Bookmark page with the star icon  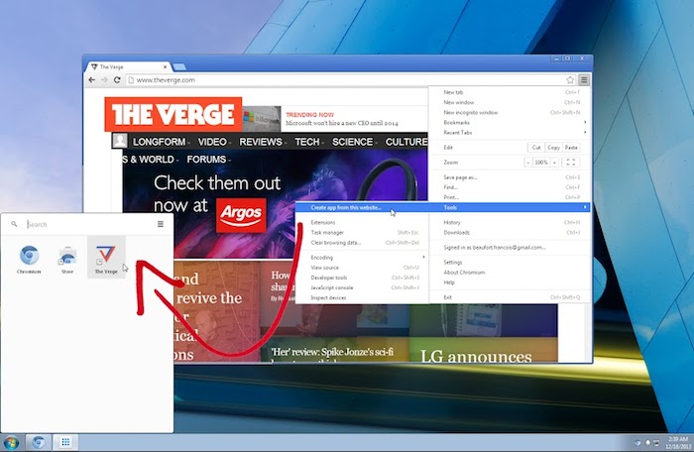click(570, 80)
